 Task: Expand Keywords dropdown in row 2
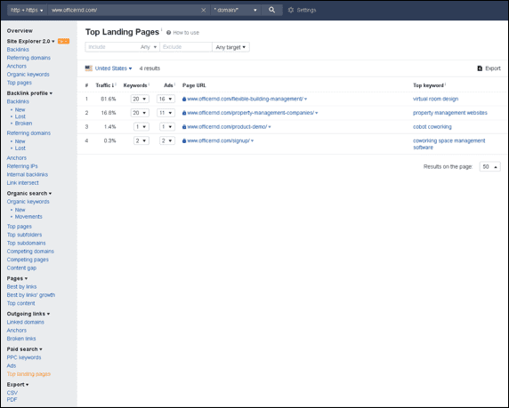(x=140, y=113)
